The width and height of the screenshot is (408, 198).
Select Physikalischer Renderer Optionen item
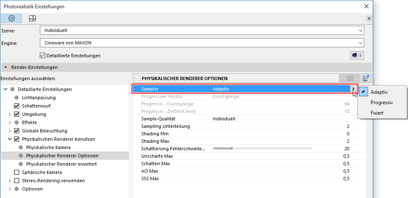[62, 156]
